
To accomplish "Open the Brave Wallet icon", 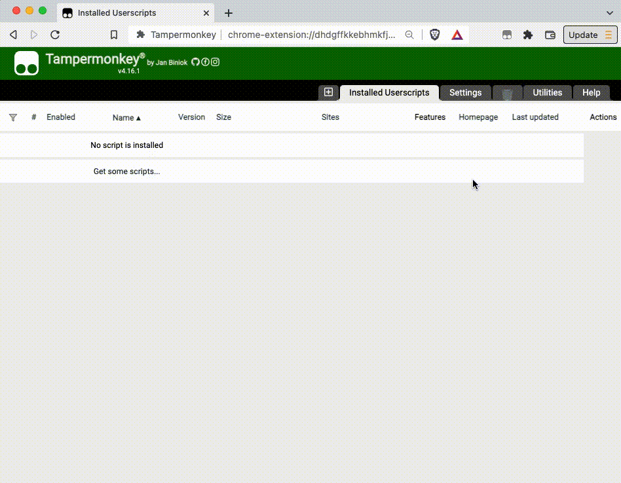I will pos(550,35).
